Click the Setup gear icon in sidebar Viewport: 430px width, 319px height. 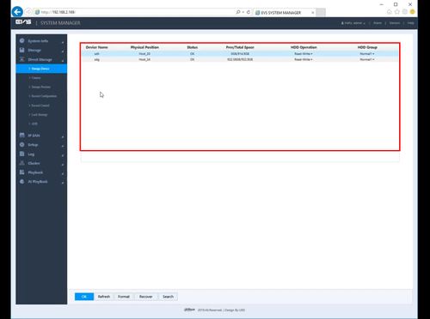[x=22, y=145]
